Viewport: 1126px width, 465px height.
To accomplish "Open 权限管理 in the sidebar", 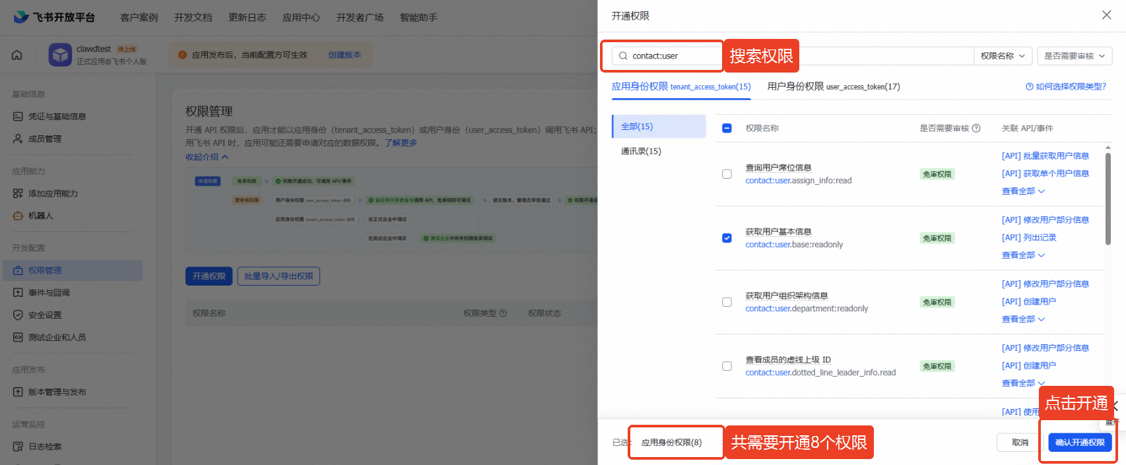I will coord(73,270).
